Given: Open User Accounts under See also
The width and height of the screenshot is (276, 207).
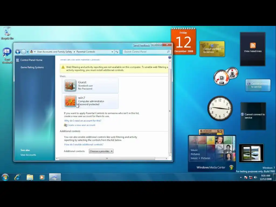Looking at the screenshot, I should [x=28, y=155].
